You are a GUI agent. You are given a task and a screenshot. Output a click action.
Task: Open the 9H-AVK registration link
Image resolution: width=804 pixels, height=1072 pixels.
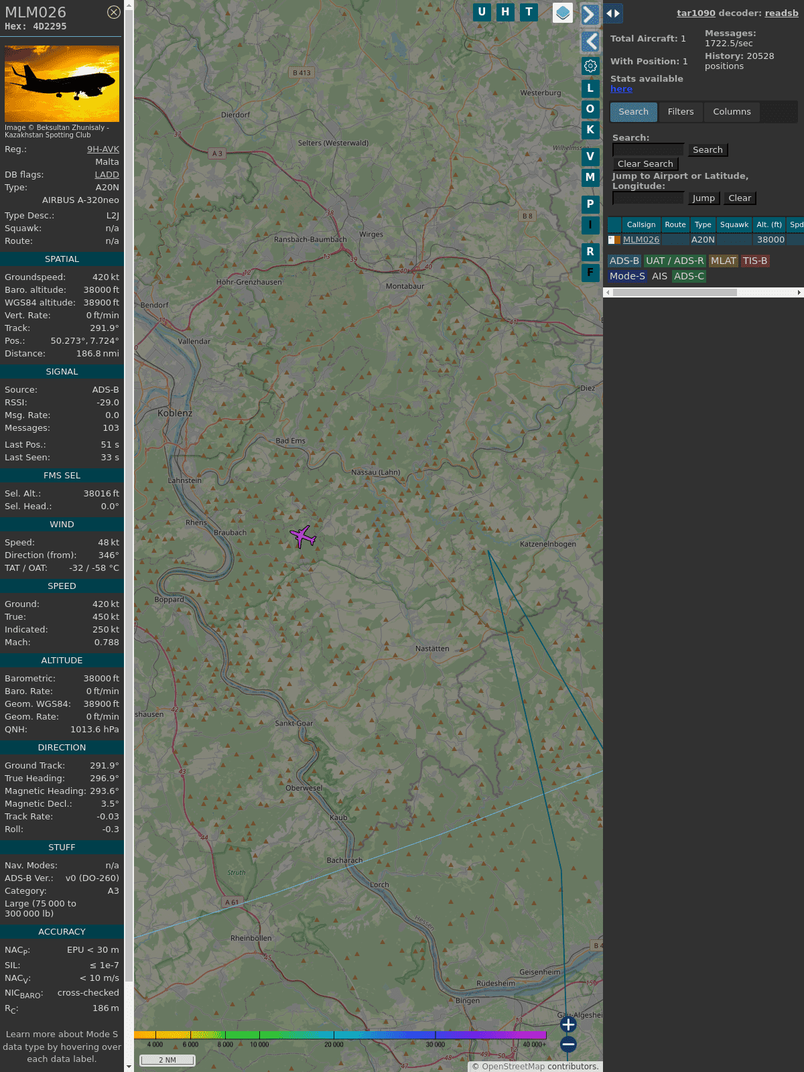tap(103, 149)
